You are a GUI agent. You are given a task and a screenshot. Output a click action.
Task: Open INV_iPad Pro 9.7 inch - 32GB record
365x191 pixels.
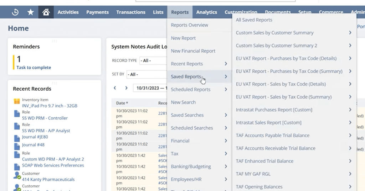[x=50, y=106]
